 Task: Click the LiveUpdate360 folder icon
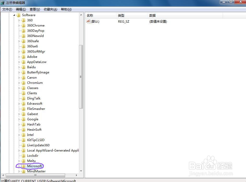click(23, 145)
